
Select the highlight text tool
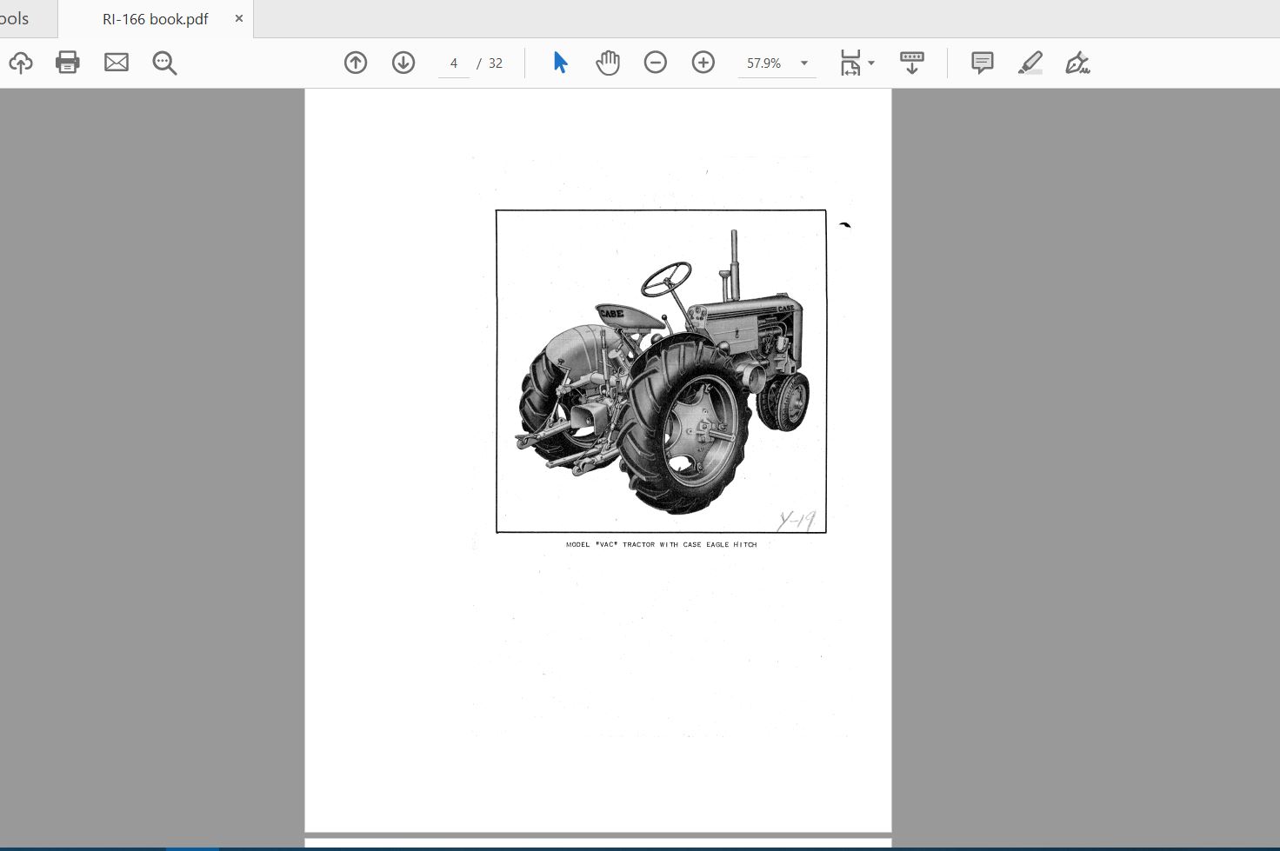click(1030, 62)
